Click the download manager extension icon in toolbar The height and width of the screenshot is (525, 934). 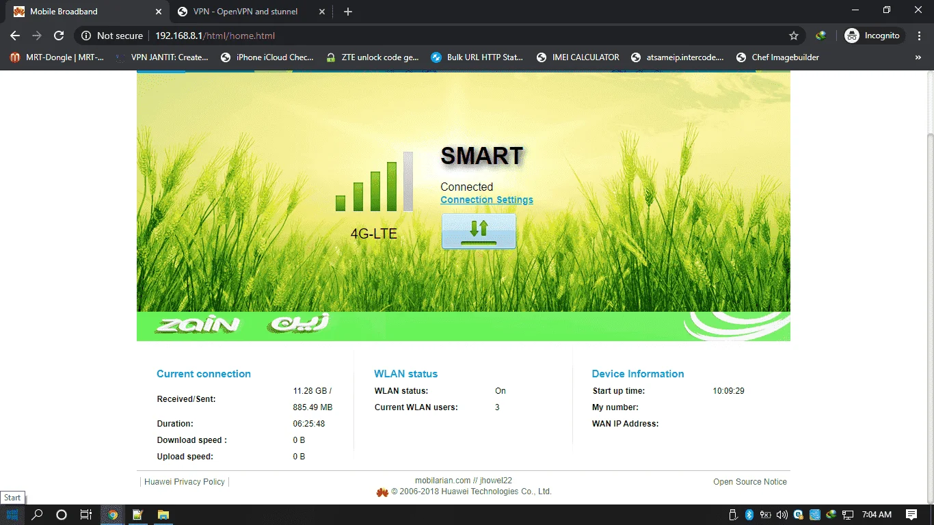(820, 36)
